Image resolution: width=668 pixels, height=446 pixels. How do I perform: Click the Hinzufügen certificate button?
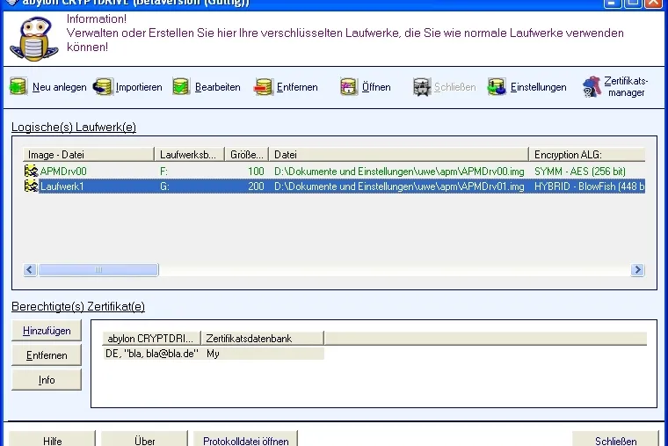click(x=47, y=331)
